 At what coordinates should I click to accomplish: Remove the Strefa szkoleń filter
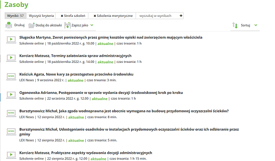[62, 16]
